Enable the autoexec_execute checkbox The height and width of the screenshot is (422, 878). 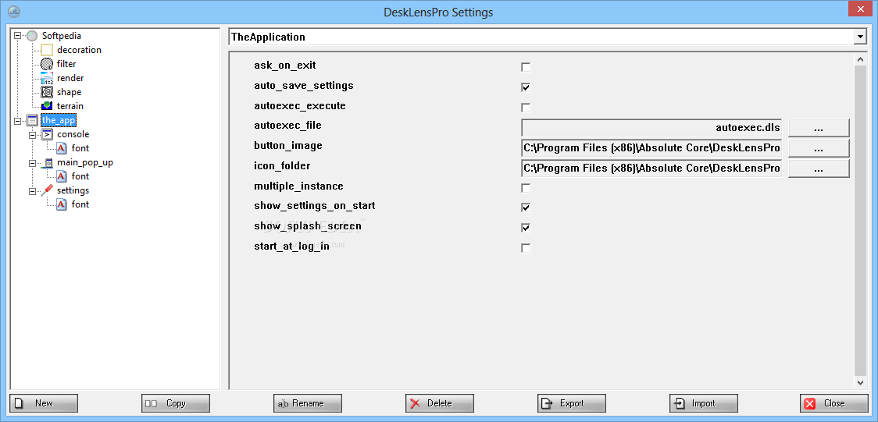(x=526, y=108)
